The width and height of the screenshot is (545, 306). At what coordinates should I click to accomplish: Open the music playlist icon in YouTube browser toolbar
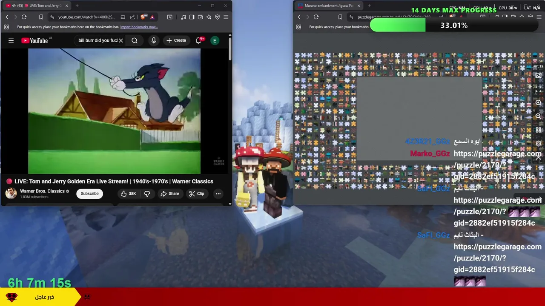point(183,17)
